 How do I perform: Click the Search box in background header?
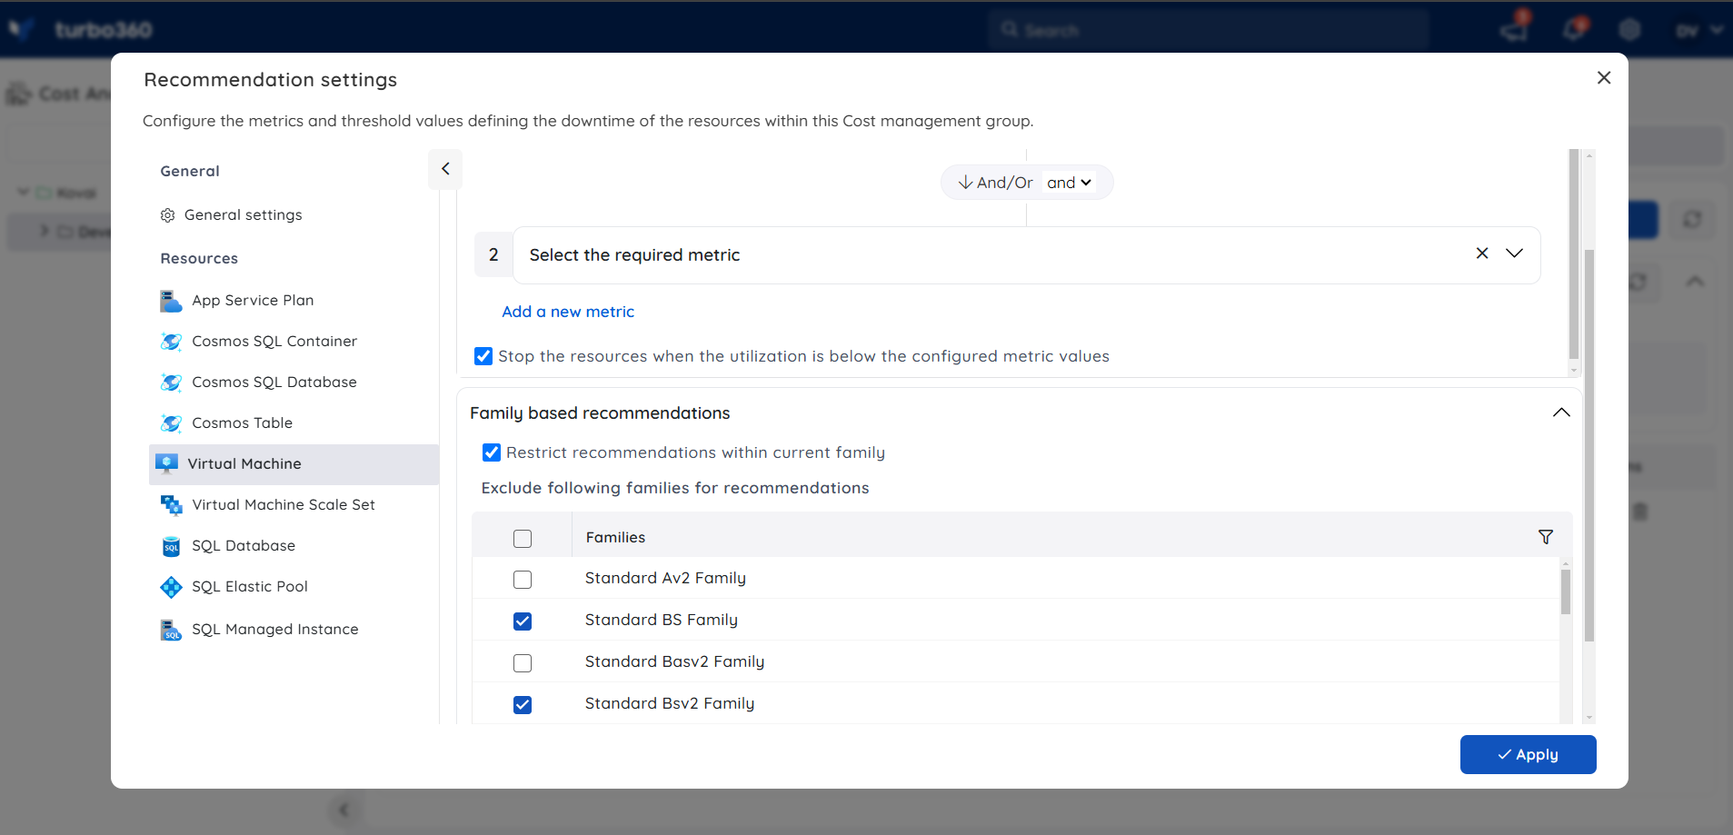(x=1209, y=30)
